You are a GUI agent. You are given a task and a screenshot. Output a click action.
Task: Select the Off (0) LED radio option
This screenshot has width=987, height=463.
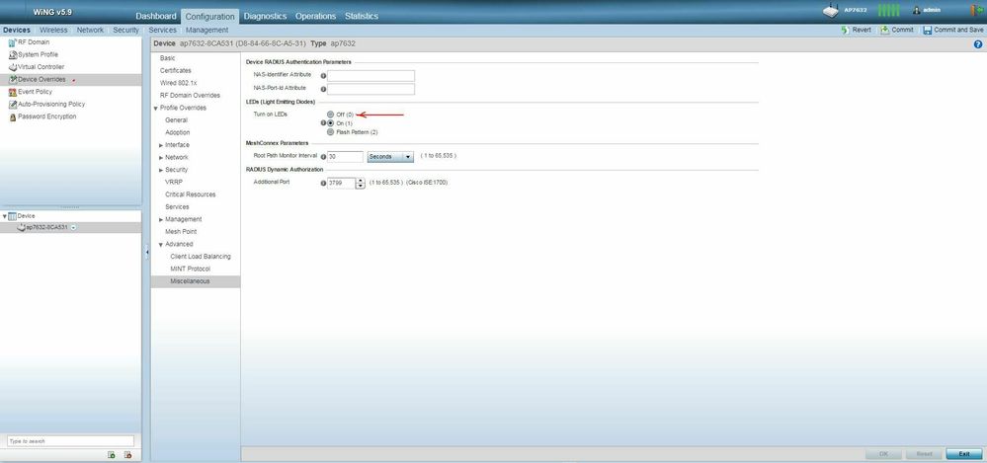(x=330, y=115)
